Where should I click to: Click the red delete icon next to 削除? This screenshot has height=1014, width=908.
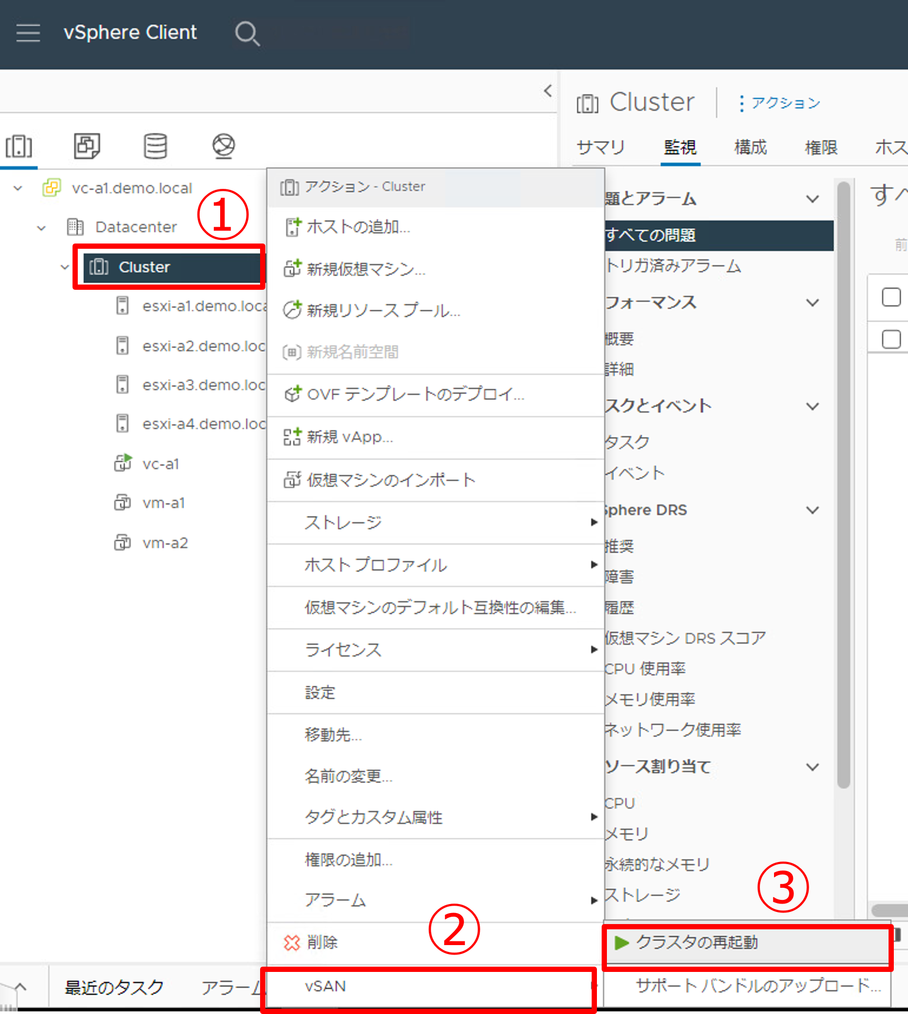[x=292, y=943]
